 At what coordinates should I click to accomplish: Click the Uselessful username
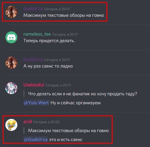(34, 85)
